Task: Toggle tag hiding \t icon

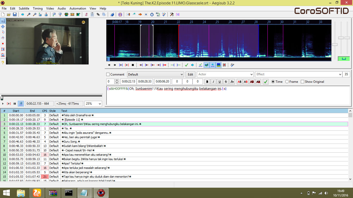Action: 178,14
